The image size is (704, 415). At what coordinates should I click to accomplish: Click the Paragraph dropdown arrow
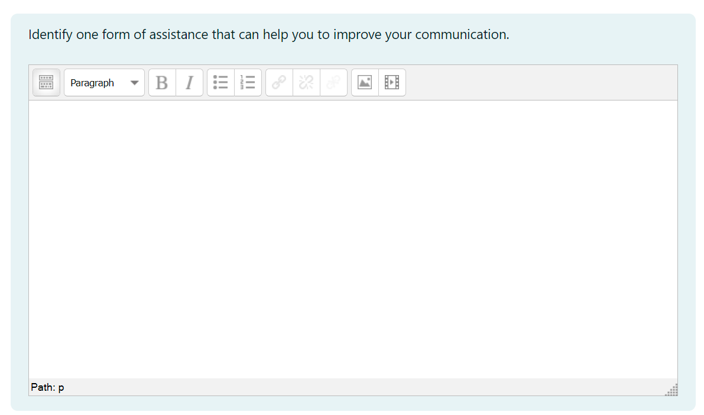point(135,82)
